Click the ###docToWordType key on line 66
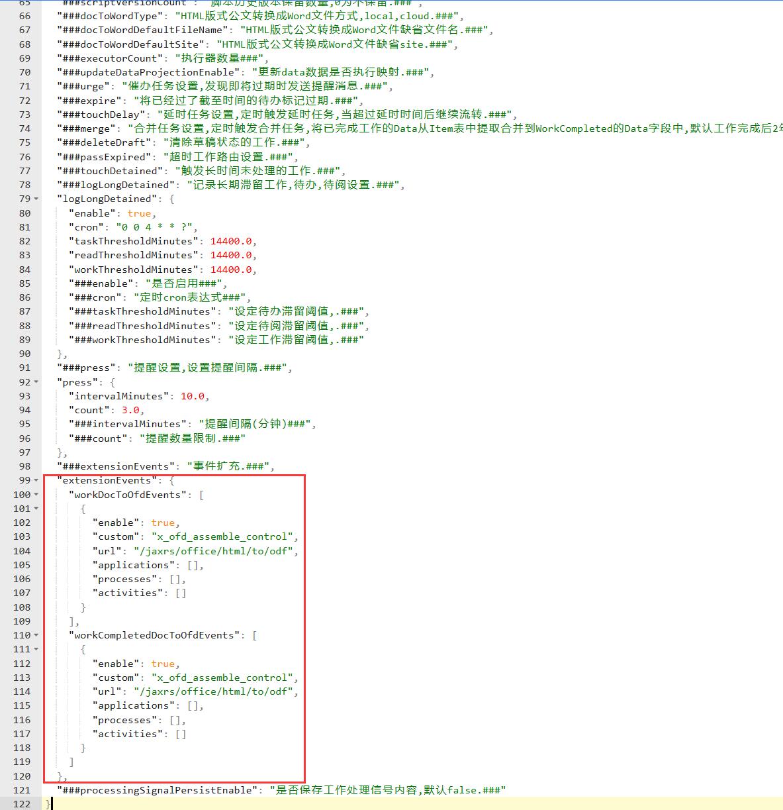Image resolution: width=783 pixels, height=810 pixels. (x=111, y=16)
